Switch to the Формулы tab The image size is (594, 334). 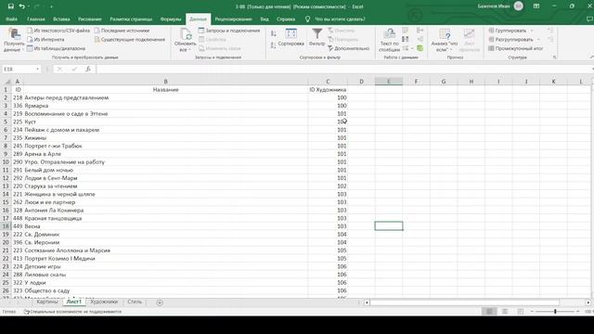tap(171, 19)
